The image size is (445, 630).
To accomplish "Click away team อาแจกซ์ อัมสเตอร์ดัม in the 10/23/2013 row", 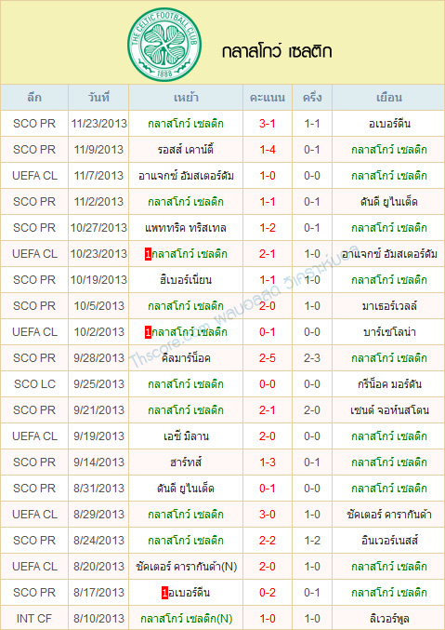I will (x=389, y=254).
